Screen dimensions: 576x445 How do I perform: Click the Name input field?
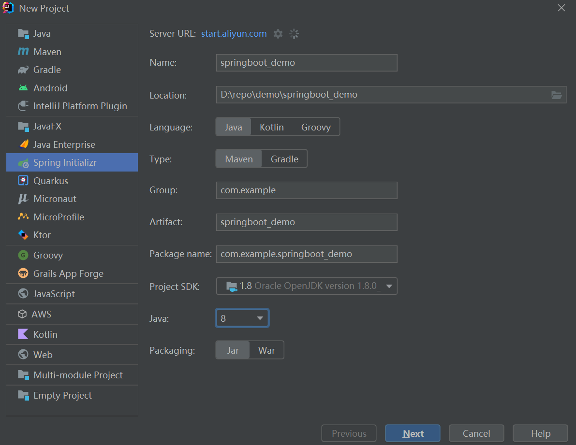(307, 63)
